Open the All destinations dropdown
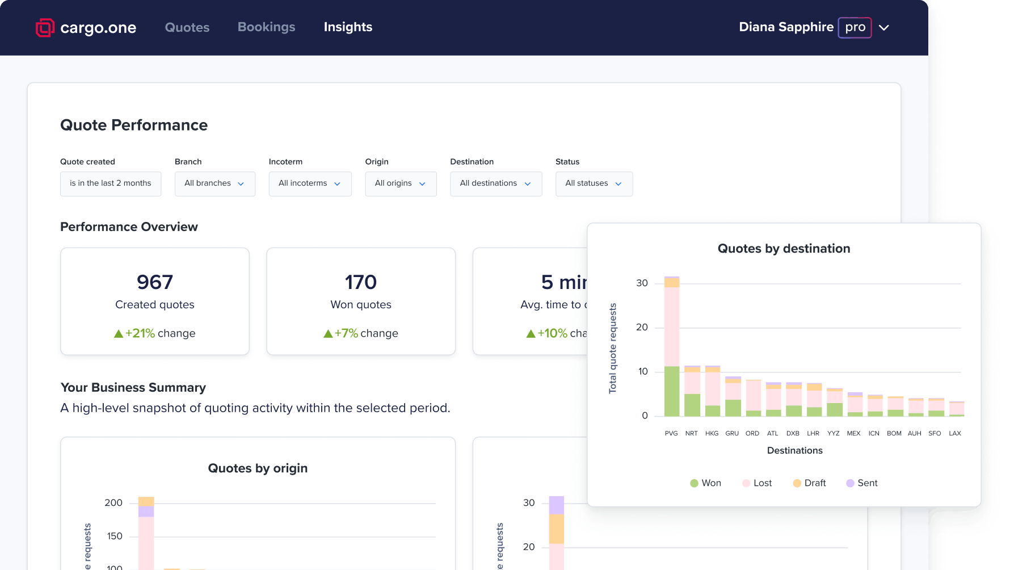The image size is (1010, 570). [495, 183]
